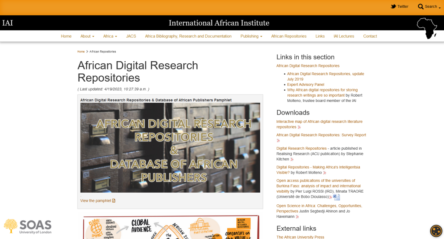The width and height of the screenshot is (444, 239).
Task: Open Interactive map of African repositories link
Action: (319, 124)
